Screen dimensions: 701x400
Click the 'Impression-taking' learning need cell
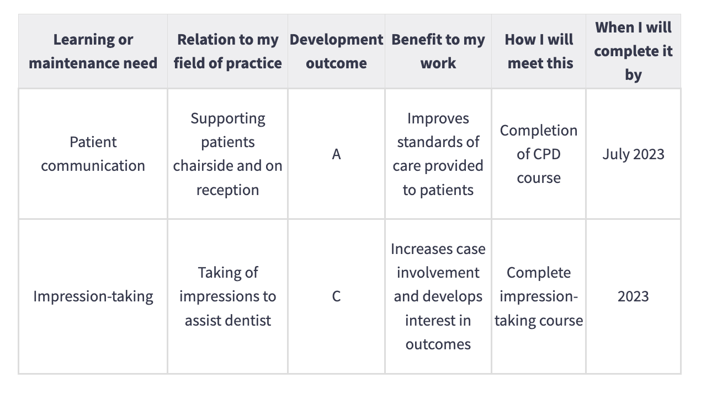coord(93,296)
